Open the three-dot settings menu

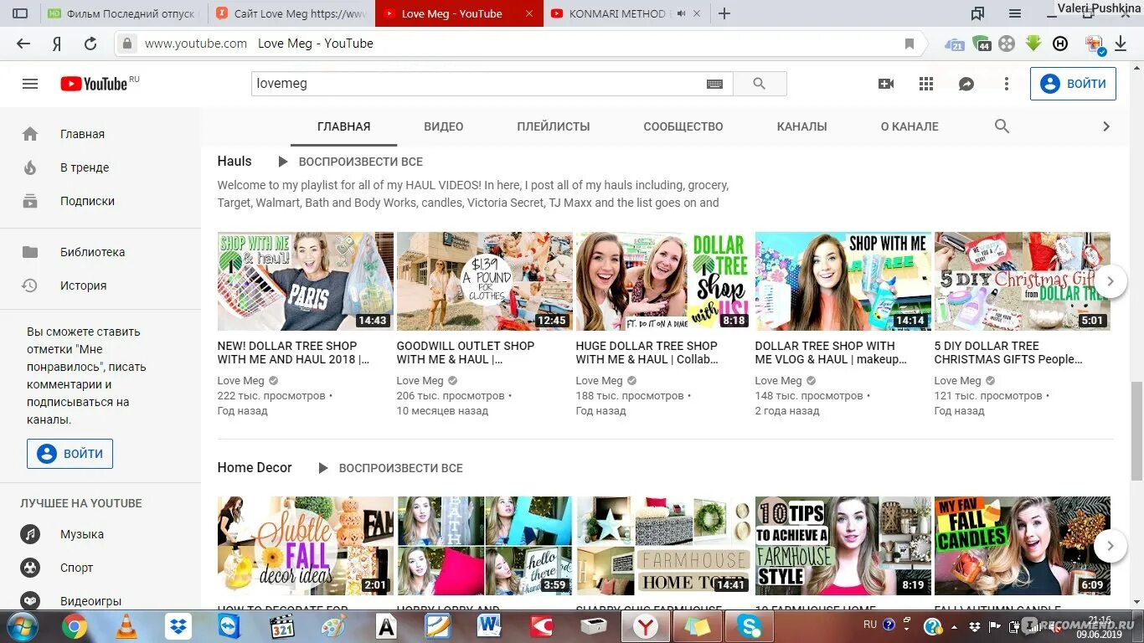pyautogui.click(x=1007, y=84)
